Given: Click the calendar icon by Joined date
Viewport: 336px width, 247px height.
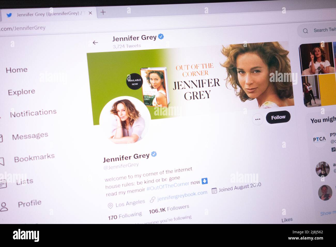Looking at the screenshot, I should [214, 191].
